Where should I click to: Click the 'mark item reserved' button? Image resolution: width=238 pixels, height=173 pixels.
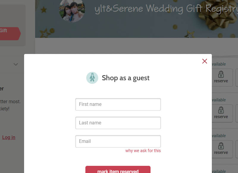pyautogui.click(x=118, y=170)
